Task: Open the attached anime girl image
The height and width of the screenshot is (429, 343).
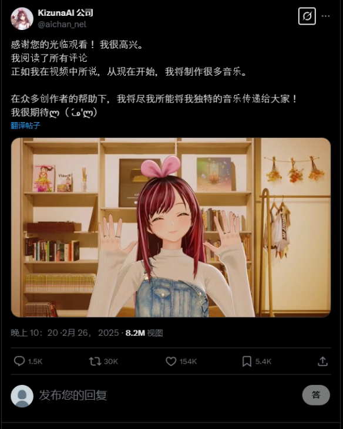Action: pos(171,227)
